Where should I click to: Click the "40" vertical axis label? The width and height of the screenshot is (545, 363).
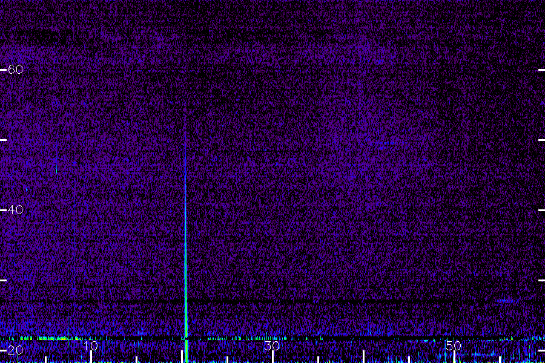coord(15,210)
